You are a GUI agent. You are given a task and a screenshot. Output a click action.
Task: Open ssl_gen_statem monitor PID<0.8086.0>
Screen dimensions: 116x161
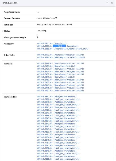[58, 99]
